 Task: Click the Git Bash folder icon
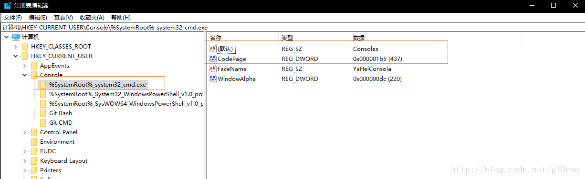pos(43,113)
